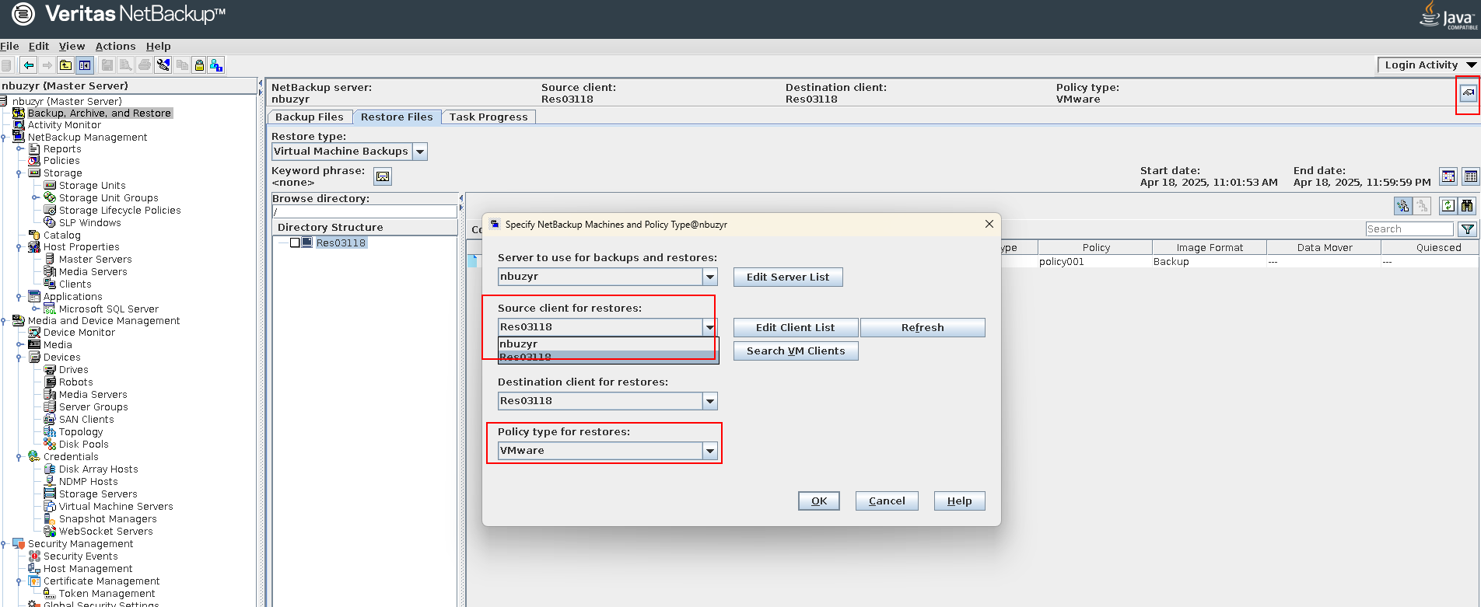
Task: Open the View menu
Action: coord(72,47)
